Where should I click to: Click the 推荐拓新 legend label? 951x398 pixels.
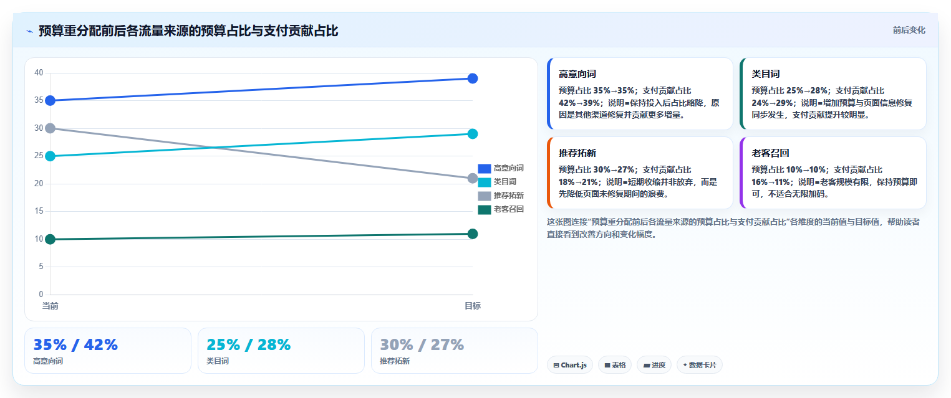509,196
